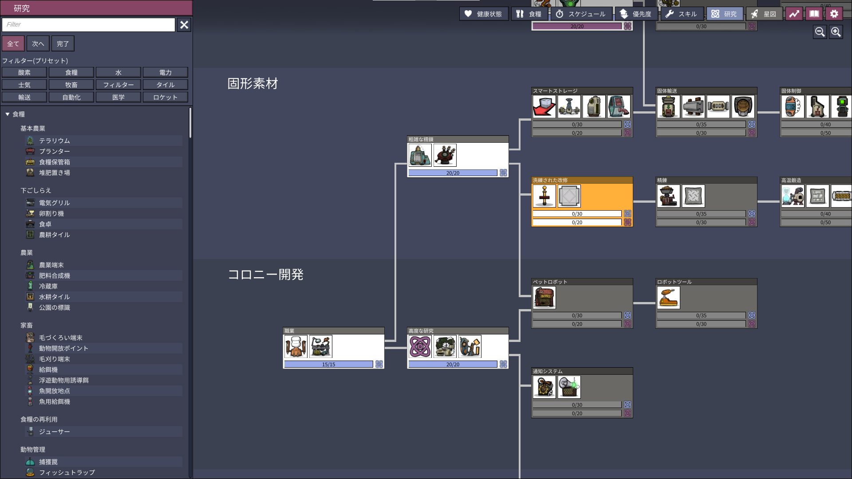
Task: Open the スケジュール tab
Action: pyautogui.click(x=581, y=14)
